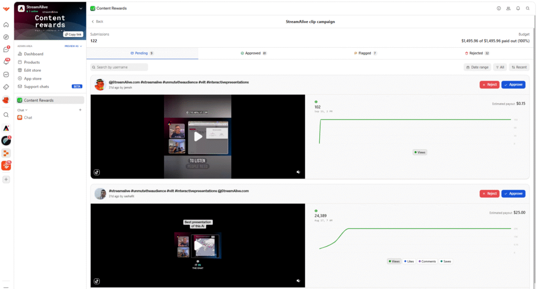
Task: Select Content Rewards in sidebar
Action: point(50,100)
